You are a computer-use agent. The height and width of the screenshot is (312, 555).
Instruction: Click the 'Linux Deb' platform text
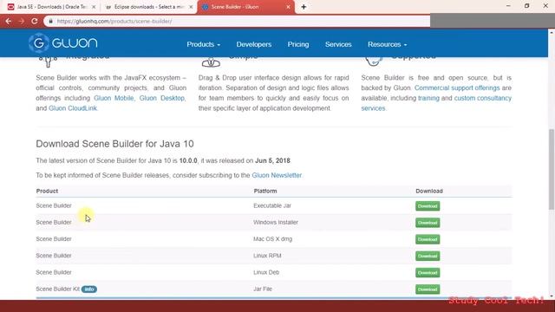click(x=266, y=272)
